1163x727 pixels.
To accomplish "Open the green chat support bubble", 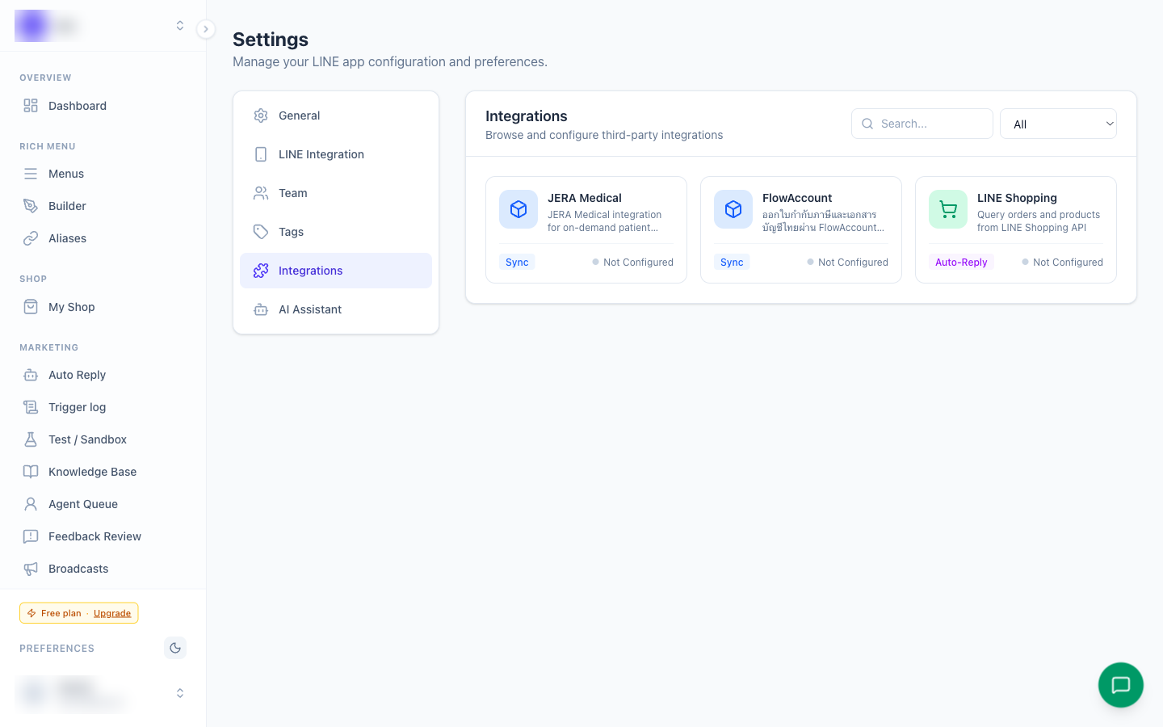I will click(x=1121, y=685).
